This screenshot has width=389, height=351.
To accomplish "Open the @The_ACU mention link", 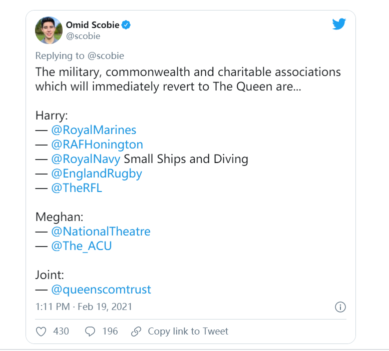I will pos(81,246).
